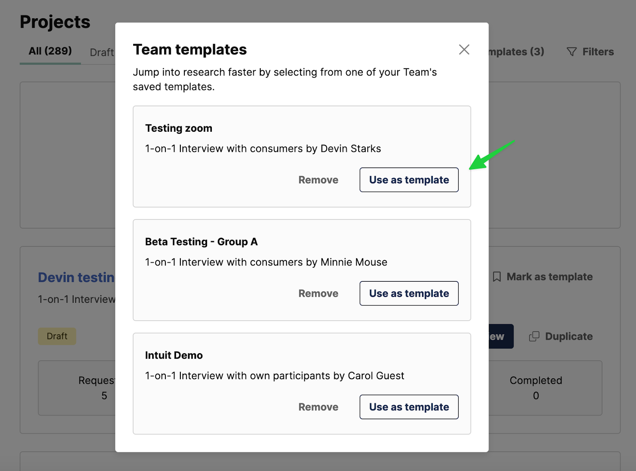Click the Duplicate copy icon
Viewport: 636px width, 471px height.
[x=535, y=336]
